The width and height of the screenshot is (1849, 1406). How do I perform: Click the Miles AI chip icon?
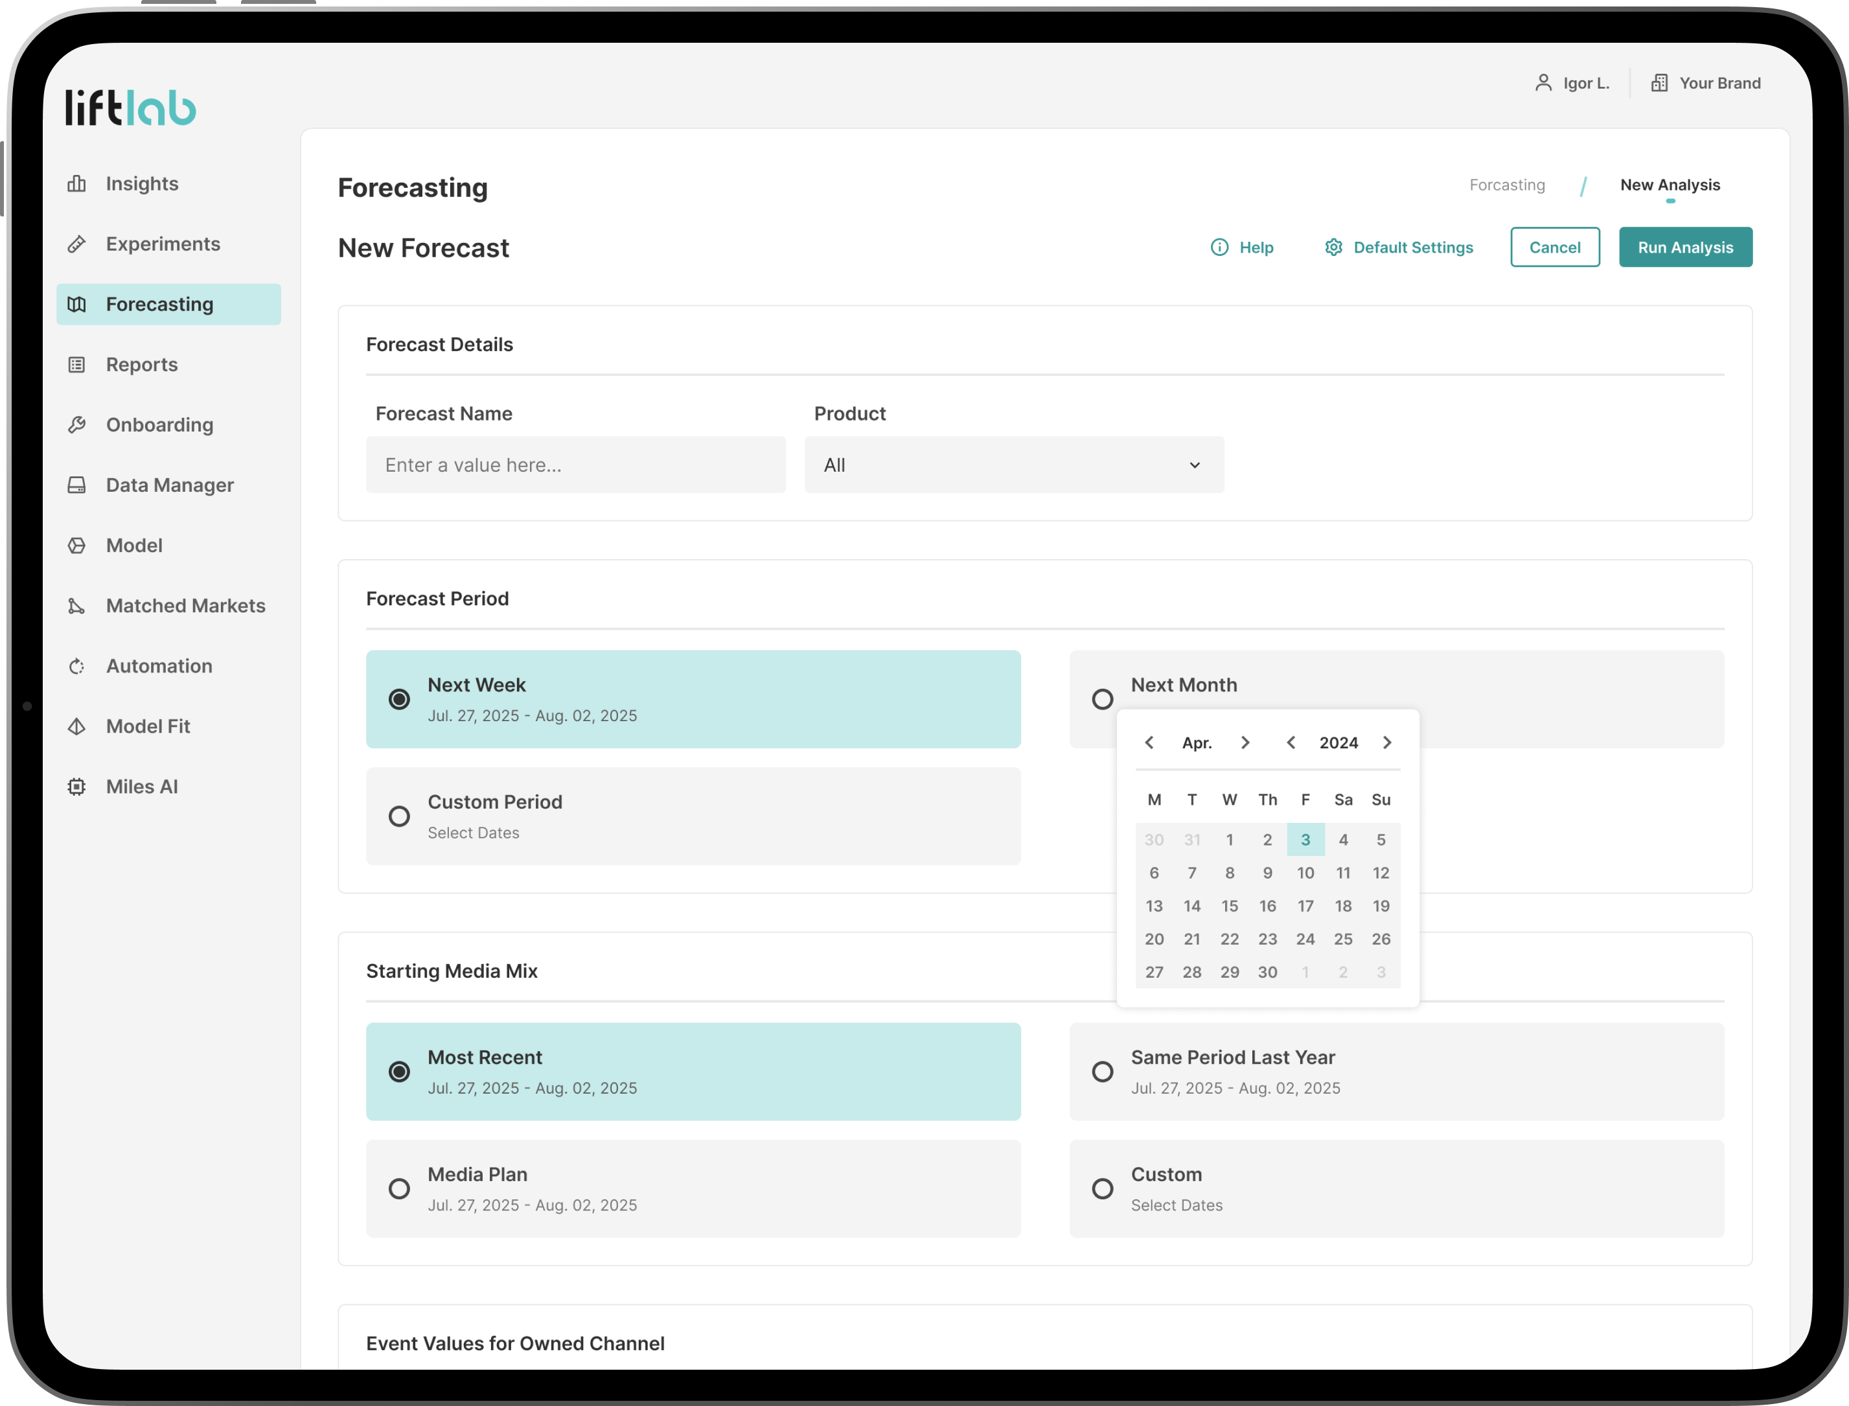(x=77, y=787)
